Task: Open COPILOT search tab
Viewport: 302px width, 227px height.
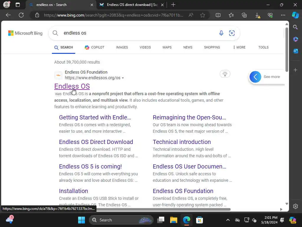Action: (x=94, y=47)
